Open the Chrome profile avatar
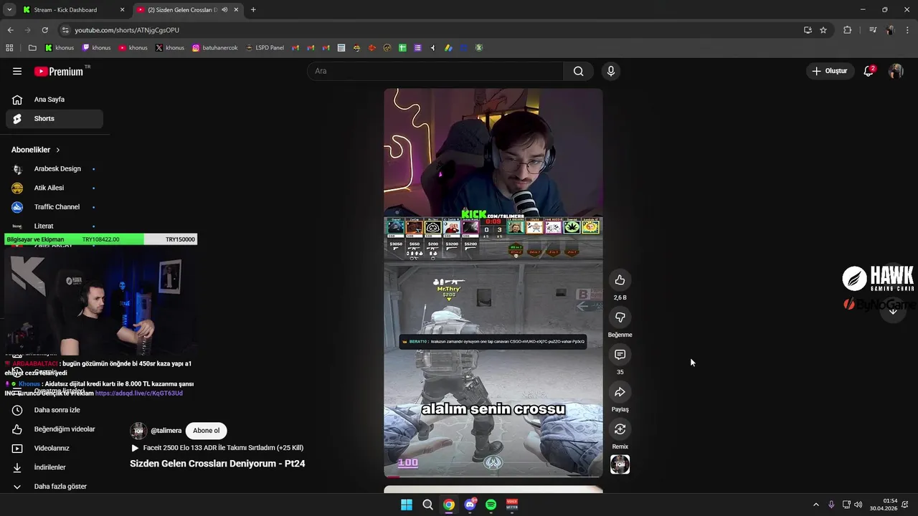Image resolution: width=918 pixels, height=516 pixels. pos(891,30)
